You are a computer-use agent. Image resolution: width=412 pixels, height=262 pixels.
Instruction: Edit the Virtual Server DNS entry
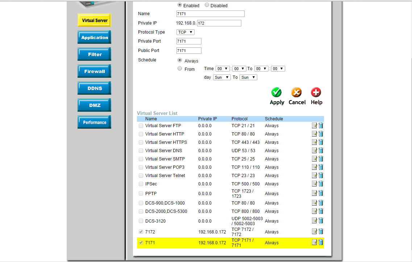point(314,151)
